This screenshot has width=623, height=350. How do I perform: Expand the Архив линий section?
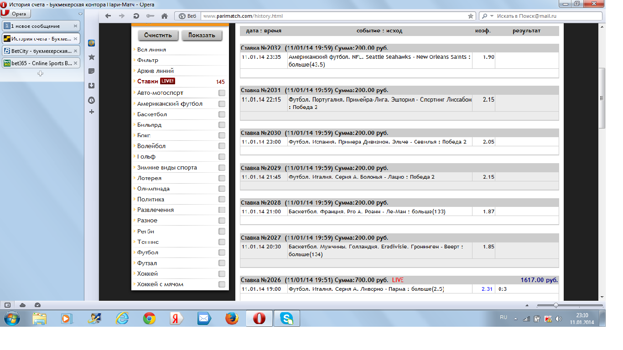click(155, 71)
